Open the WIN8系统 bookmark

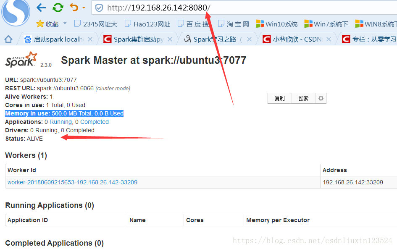pyautogui.click(x=376, y=24)
